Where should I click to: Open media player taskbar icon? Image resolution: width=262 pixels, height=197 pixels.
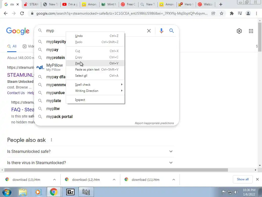38,192
